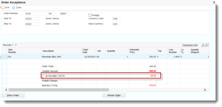Expand the collapsed side panel chevron

click(1, 57)
